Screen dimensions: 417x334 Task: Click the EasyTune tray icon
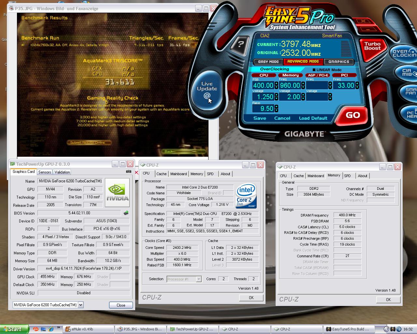(393, 329)
